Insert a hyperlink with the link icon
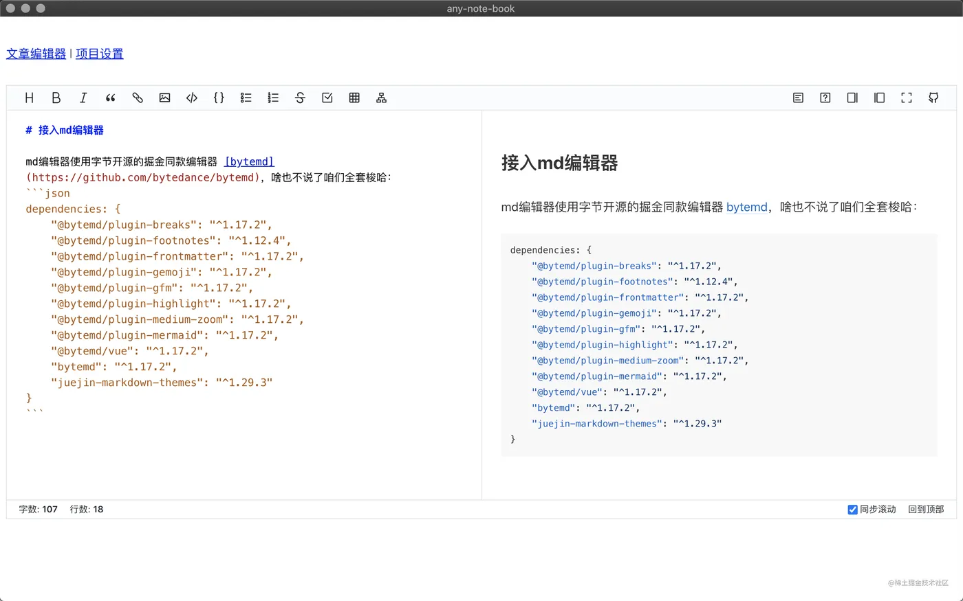This screenshot has height=601, width=963. 138,98
